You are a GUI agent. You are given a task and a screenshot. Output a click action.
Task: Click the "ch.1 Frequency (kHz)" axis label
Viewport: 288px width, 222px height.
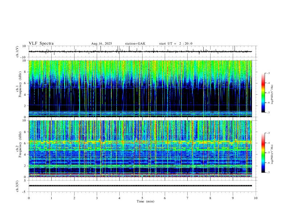(19, 84)
